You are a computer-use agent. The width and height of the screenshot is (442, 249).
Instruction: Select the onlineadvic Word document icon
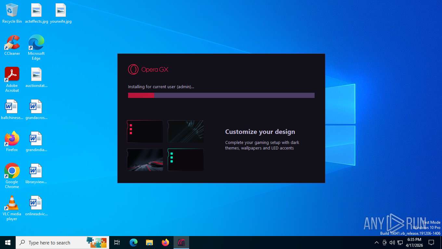[x=36, y=206]
